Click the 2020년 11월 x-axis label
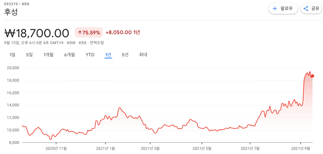 coord(56,148)
